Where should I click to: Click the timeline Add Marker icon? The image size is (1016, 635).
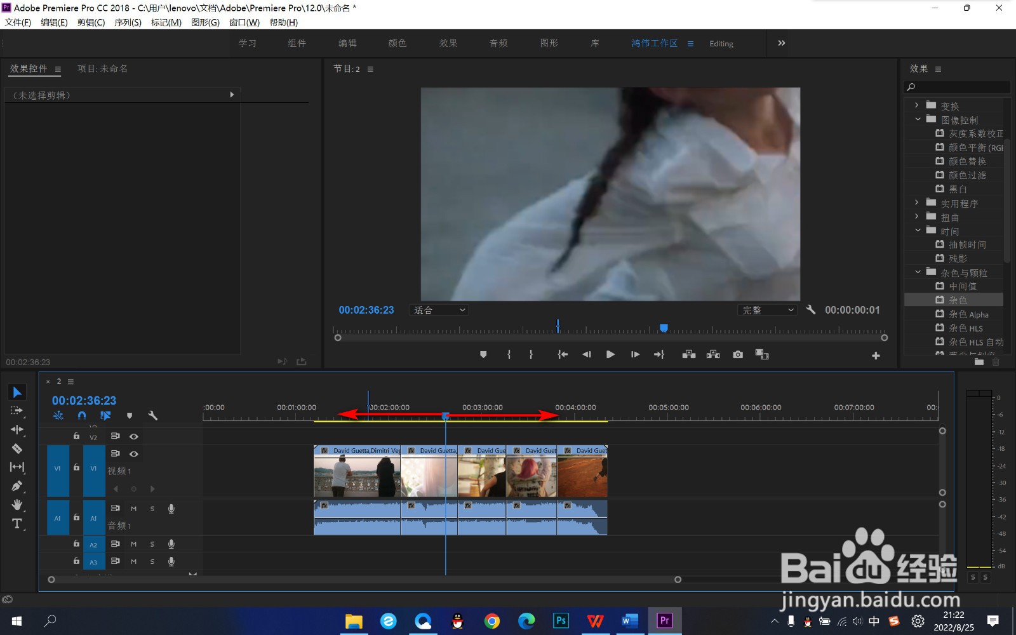[x=130, y=415]
